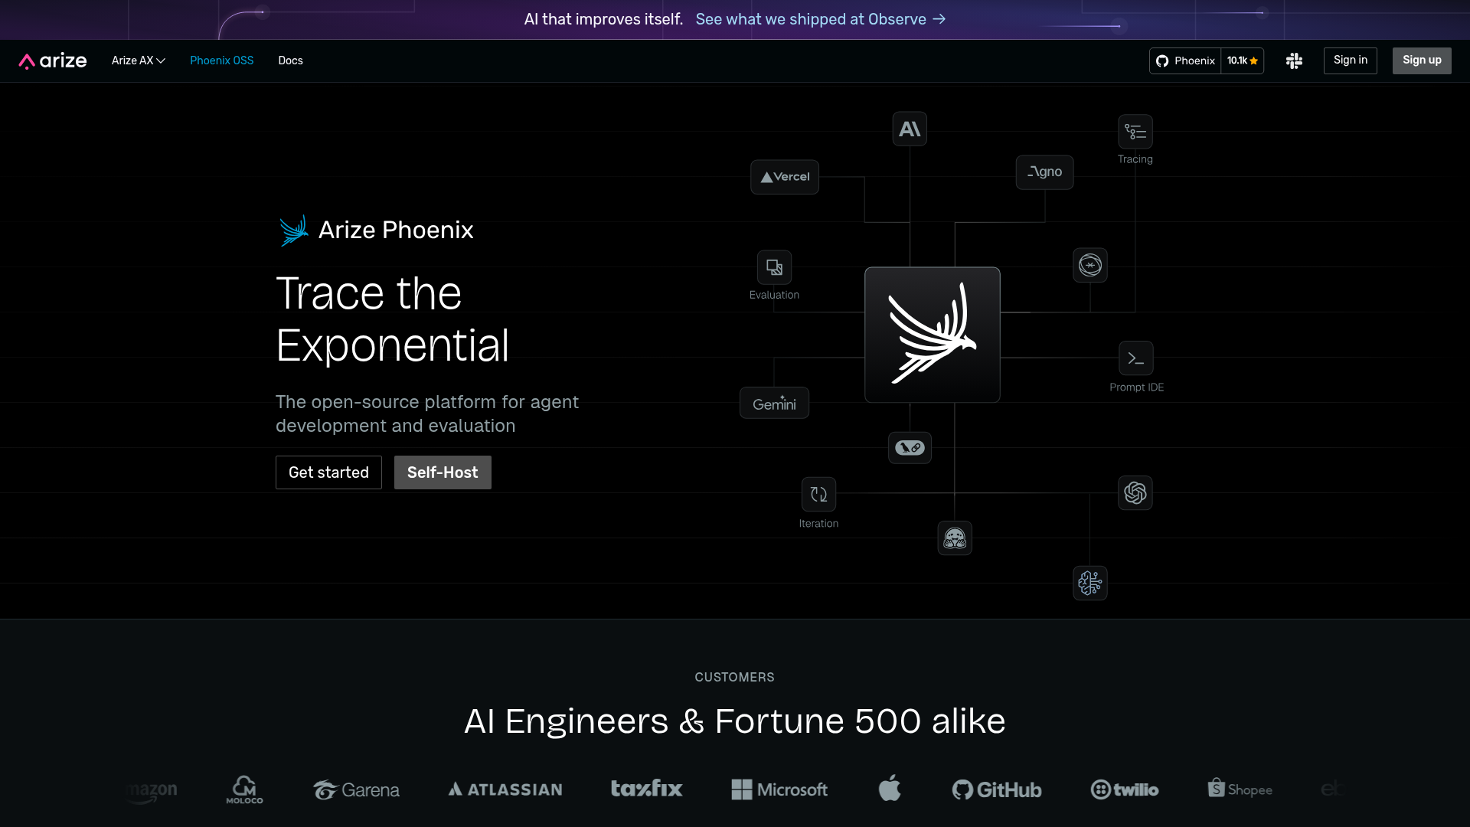Click the Tracing feature icon

[x=1135, y=132]
